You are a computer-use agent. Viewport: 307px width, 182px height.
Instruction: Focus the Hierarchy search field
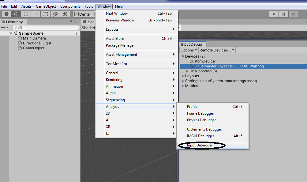(46, 28)
